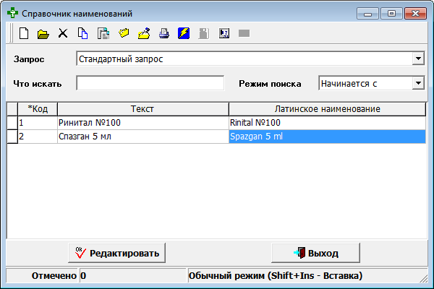Click code cell 1
The height and width of the screenshot is (289, 434).
point(38,123)
